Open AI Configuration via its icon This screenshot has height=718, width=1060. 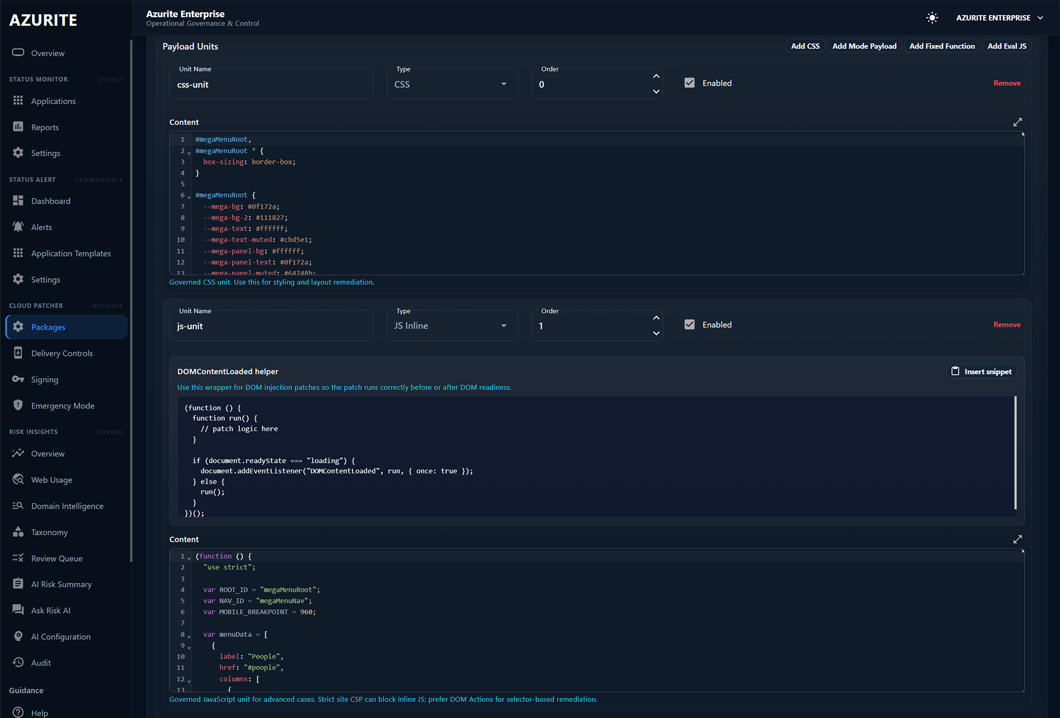pyautogui.click(x=18, y=636)
